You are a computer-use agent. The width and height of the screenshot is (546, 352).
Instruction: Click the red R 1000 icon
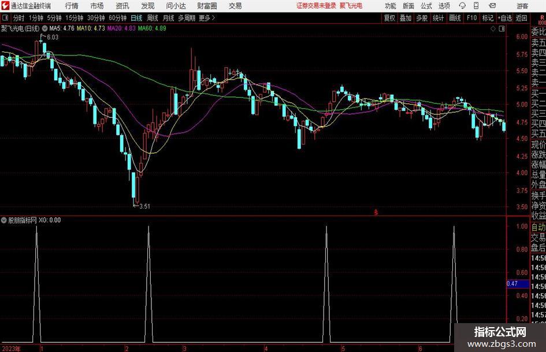click(542, 20)
